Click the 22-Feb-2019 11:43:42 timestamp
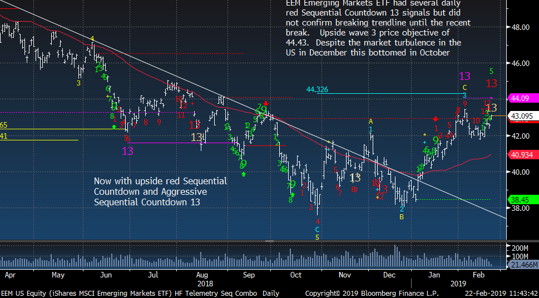 (x=502, y=294)
